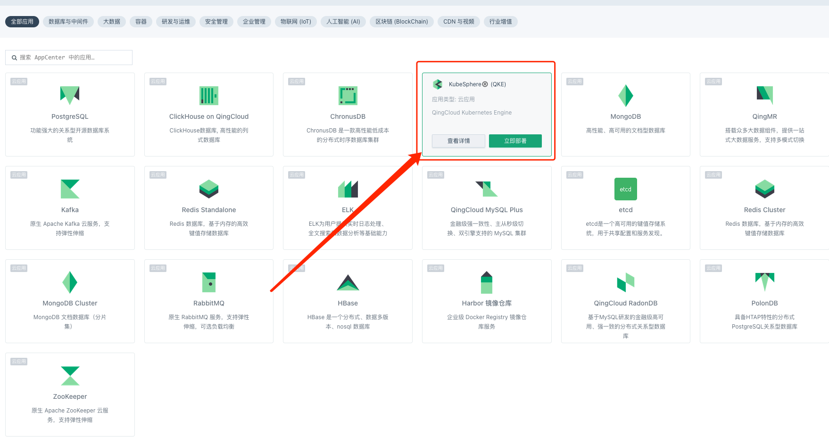Open the Harbor 镜像仓库 title

coord(487,303)
